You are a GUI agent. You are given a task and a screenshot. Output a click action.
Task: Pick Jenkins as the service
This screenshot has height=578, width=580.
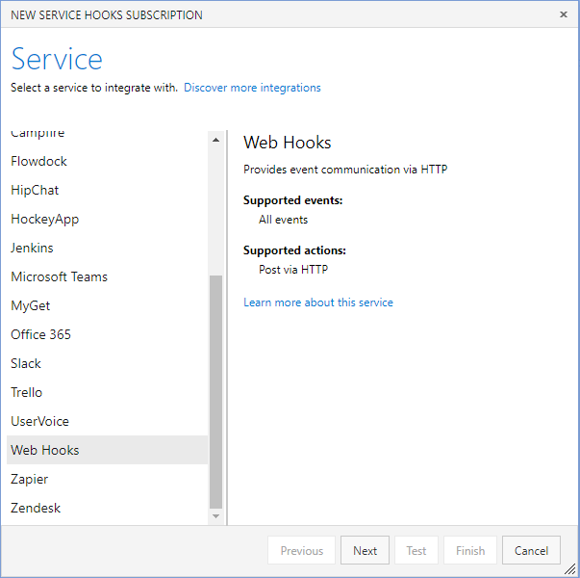(x=108, y=248)
